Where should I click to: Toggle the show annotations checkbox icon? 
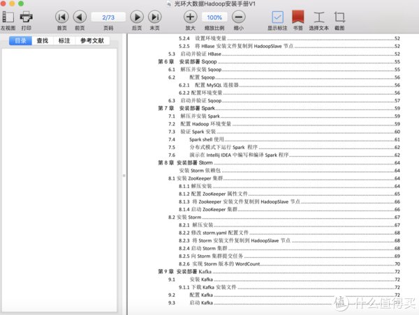pyautogui.click(x=277, y=17)
